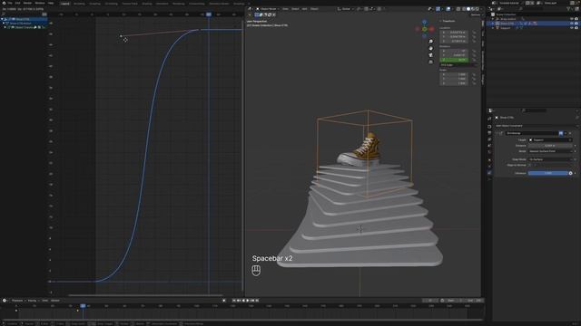This screenshot has width=581, height=326.
Task: Adjust the Influence slider
Action: click(548, 173)
